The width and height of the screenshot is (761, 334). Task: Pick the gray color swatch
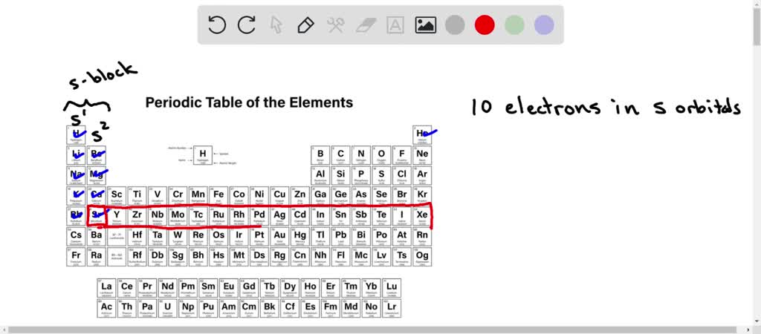(x=455, y=25)
